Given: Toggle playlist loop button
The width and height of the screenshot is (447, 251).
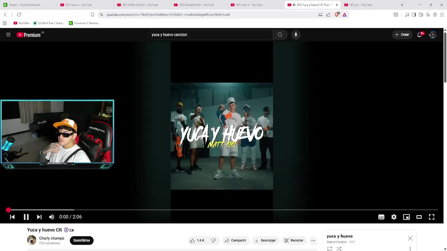Looking at the screenshot, I should pos(329,249).
